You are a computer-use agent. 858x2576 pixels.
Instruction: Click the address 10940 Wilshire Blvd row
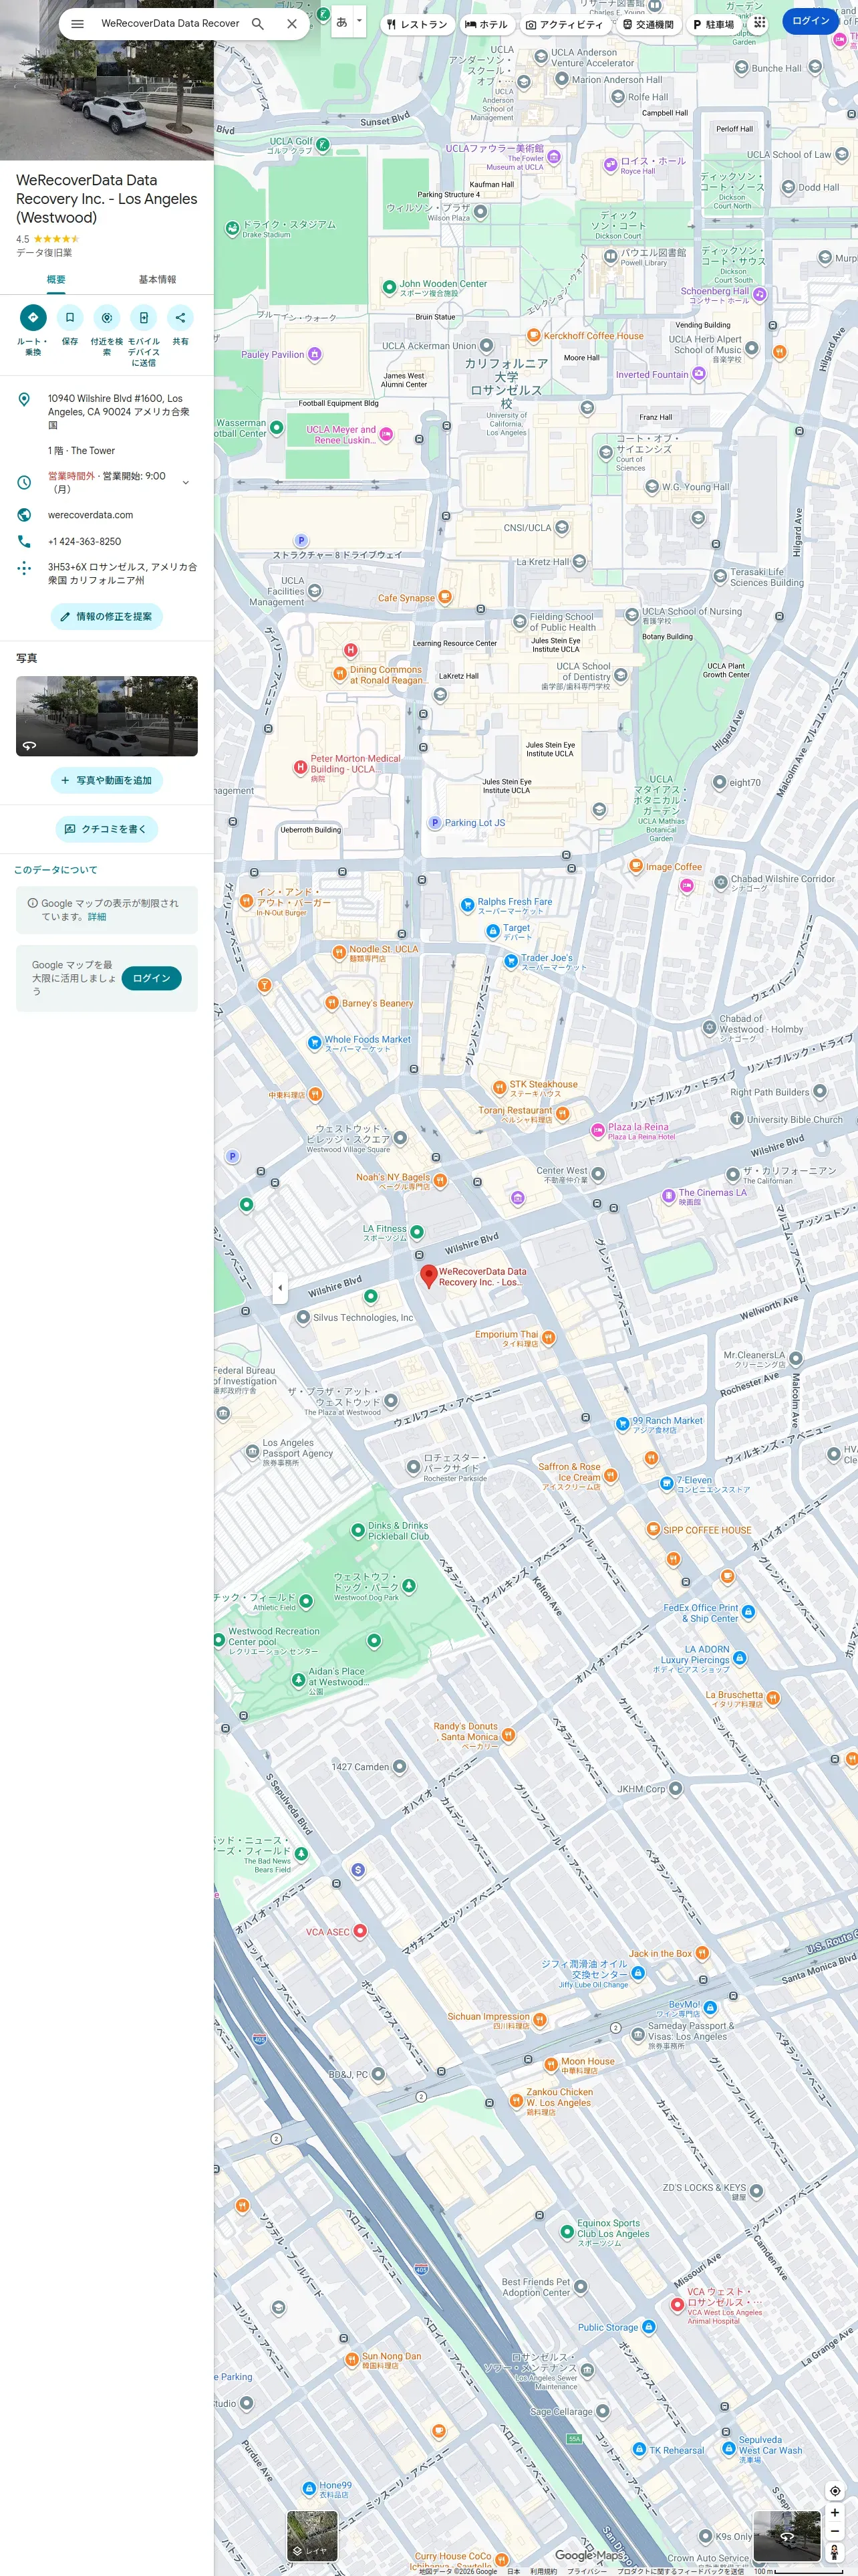point(107,411)
